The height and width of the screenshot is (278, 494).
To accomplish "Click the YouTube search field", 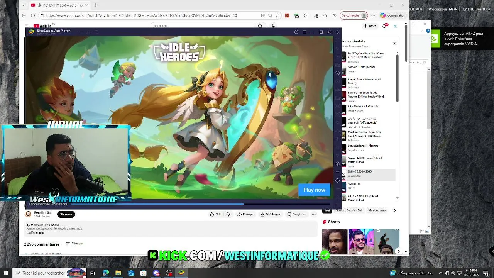I will 202,26.
